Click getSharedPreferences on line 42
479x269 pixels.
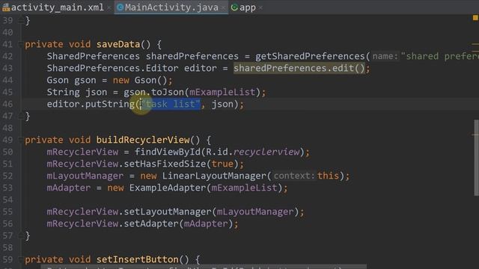pyautogui.click(x=310, y=57)
